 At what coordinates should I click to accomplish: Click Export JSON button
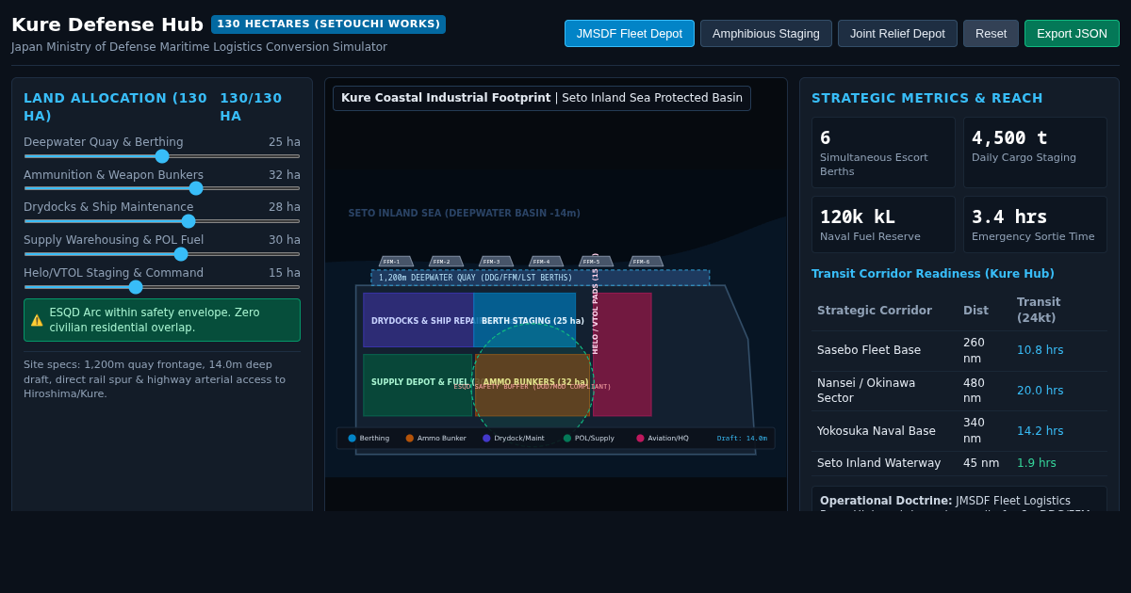click(x=1072, y=34)
